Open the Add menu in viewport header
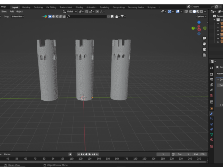The image size is (223, 167). point(12,12)
